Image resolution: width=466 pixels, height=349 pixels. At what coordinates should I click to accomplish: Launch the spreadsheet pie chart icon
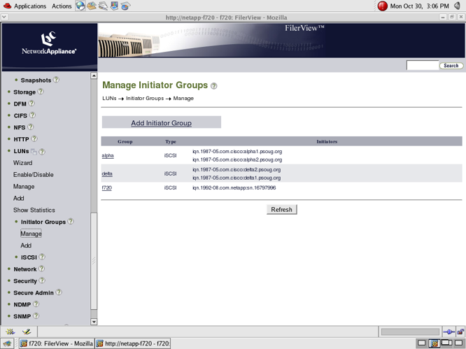(x=125, y=6)
